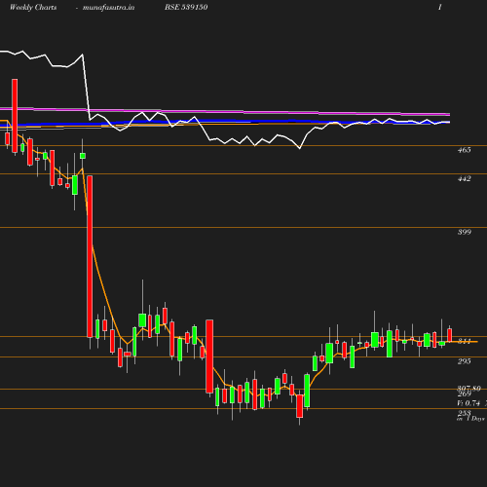Click the 295 price level label
Image resolution: width=487 pixels, height=487 pixels.
pos(465,361)
